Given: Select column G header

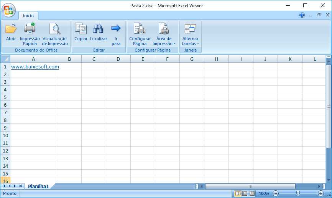Looking at the screenshot, I should (x=192, y=59).
